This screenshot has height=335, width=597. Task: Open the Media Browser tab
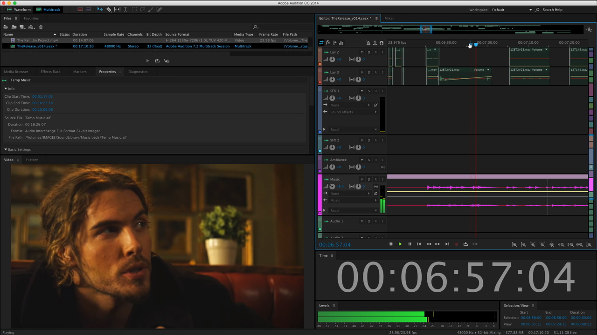(x=16, y=72)
